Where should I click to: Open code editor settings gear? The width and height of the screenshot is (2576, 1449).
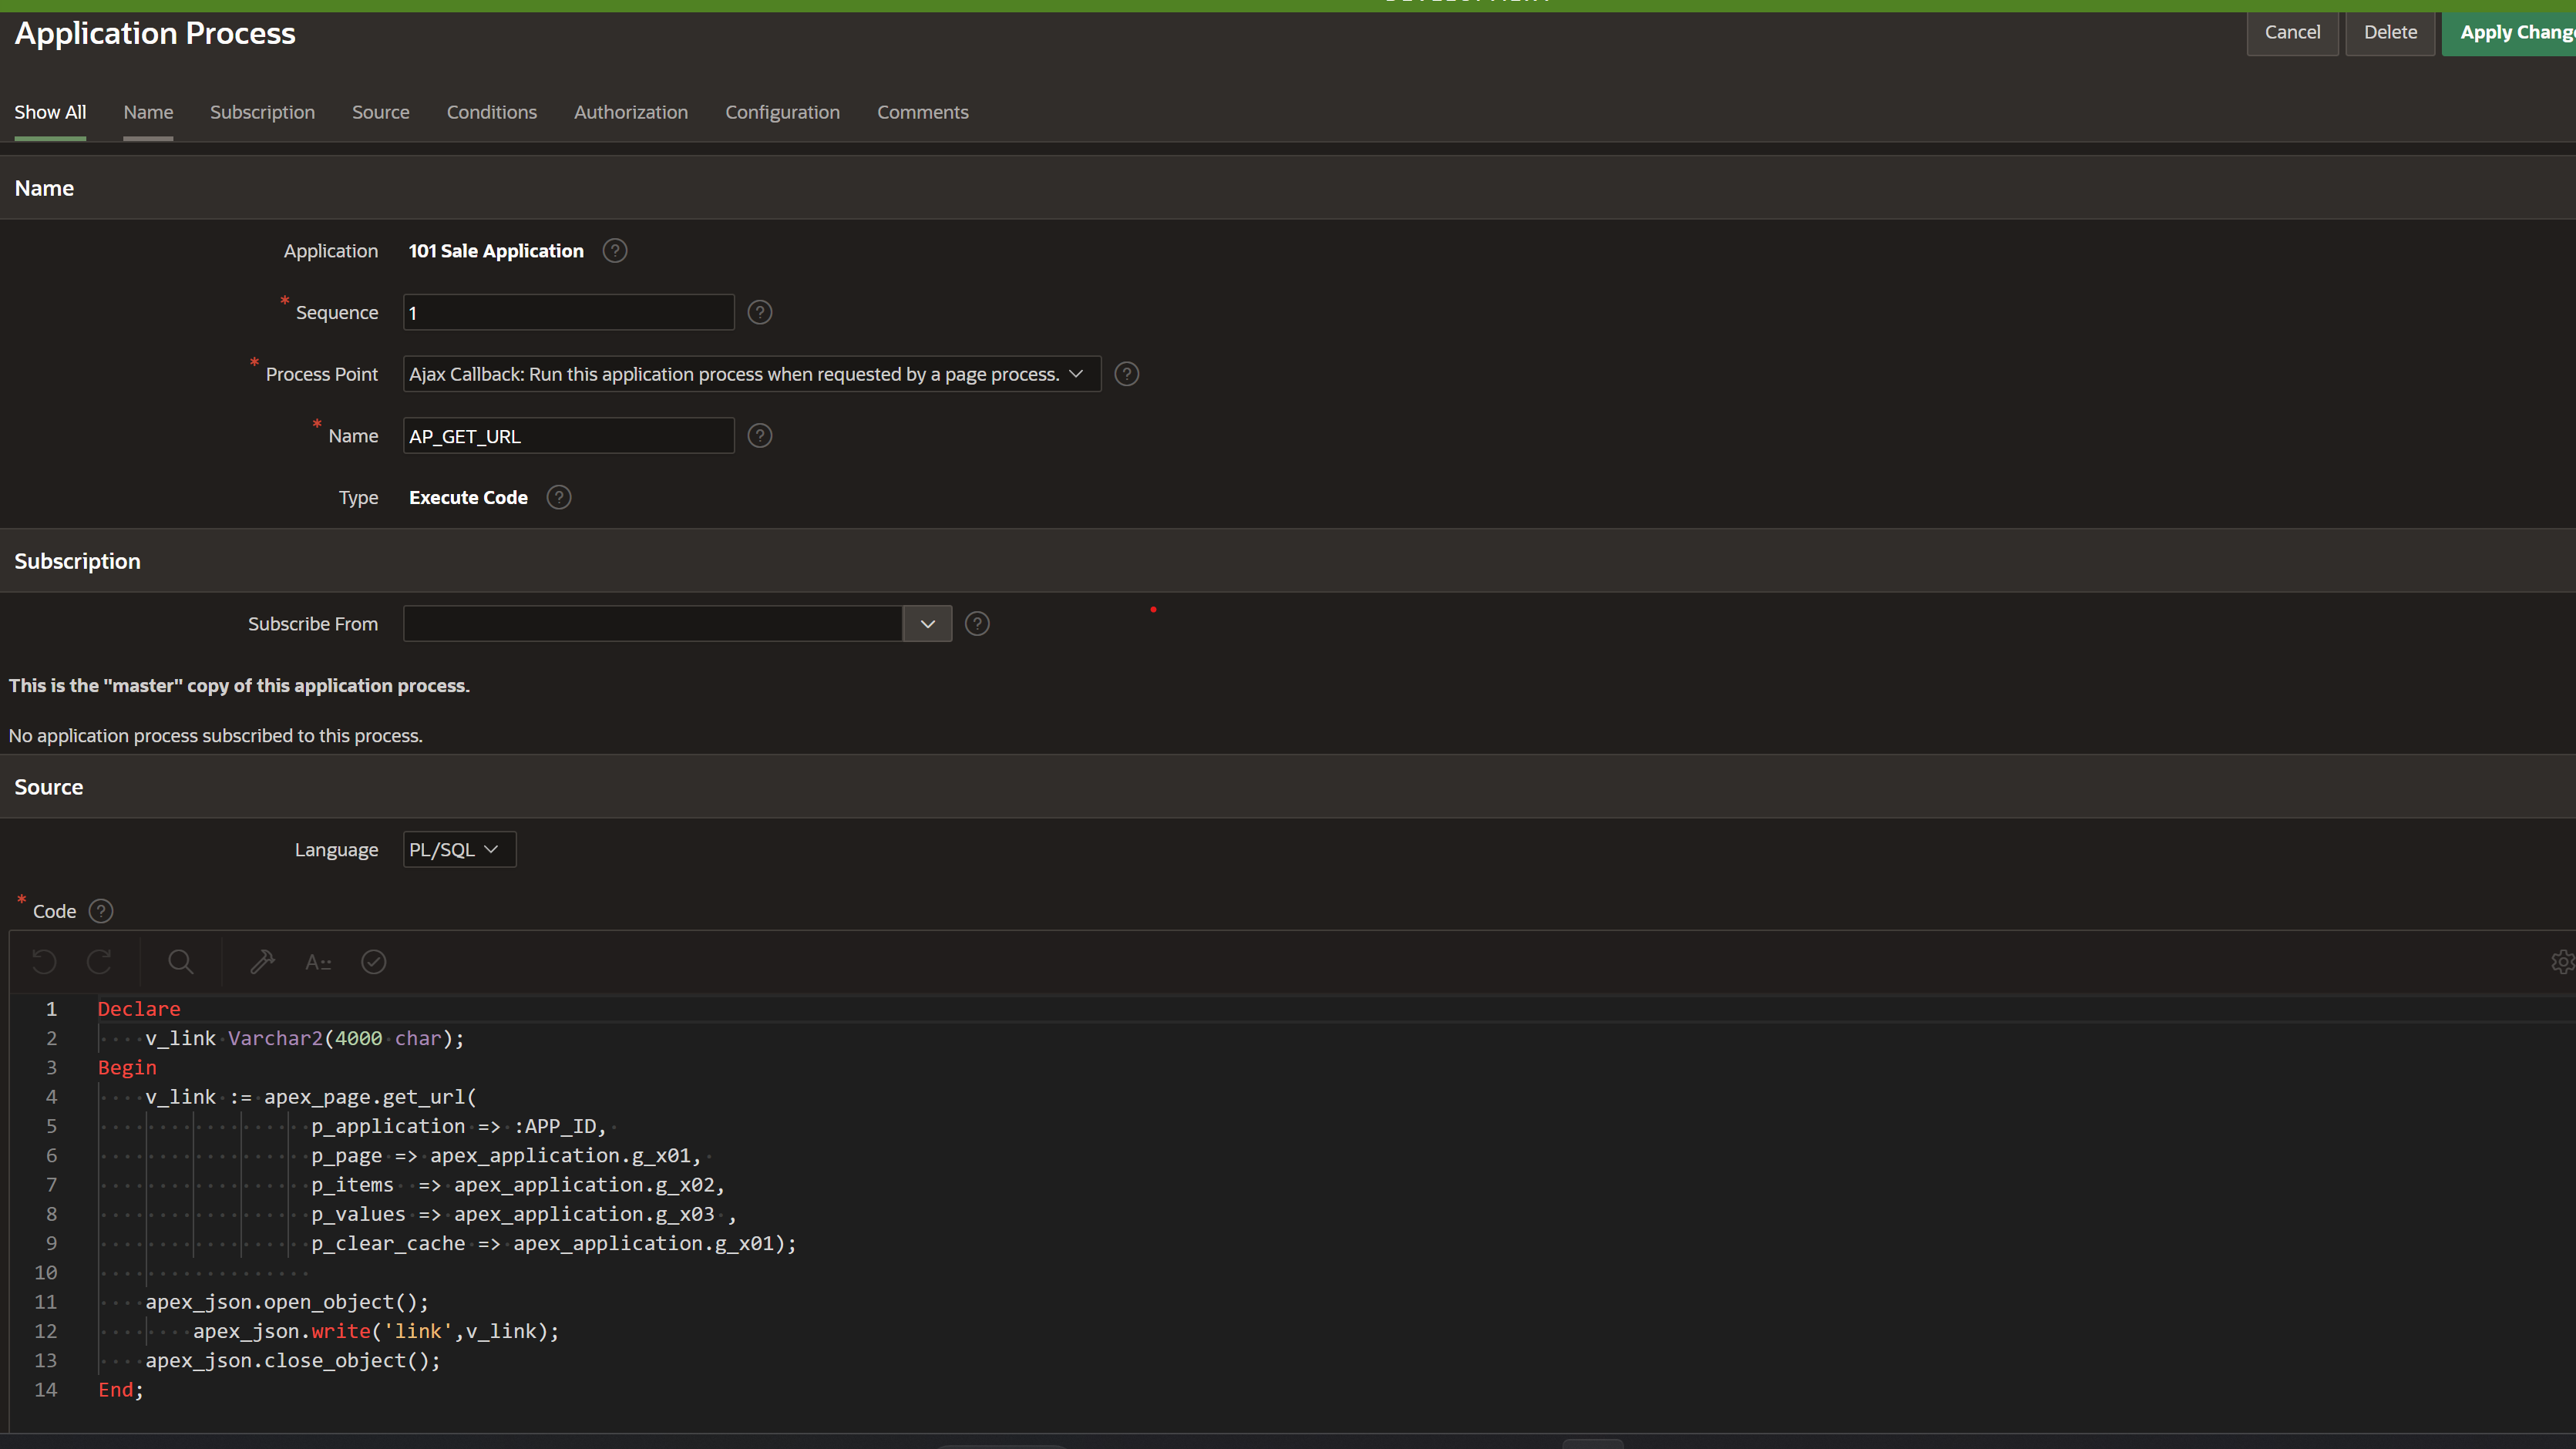[2561, 962]
